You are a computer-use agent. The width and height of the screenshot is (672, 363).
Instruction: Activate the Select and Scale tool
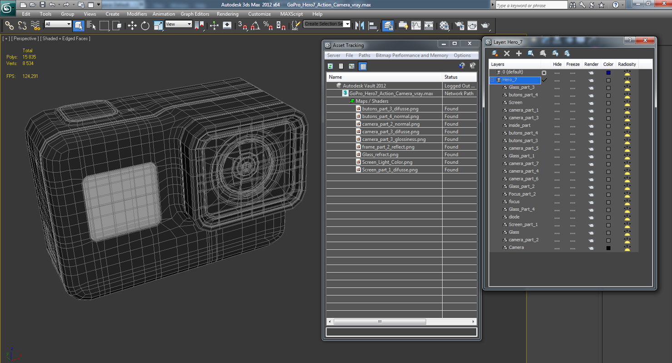(x=158, y=25)
